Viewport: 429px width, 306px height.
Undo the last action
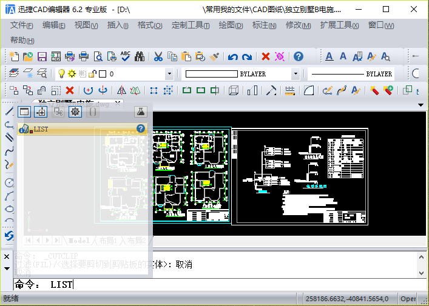(232, 57)
